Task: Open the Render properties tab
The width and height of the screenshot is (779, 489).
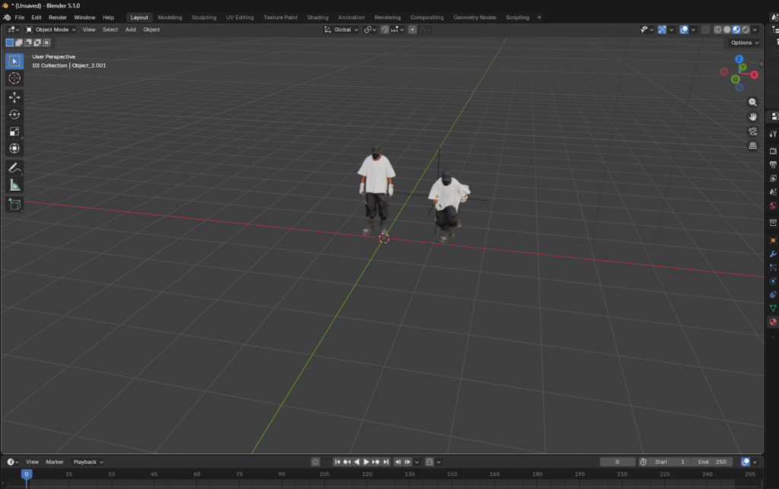Action: pyautogui.click(x=773, y=150)
